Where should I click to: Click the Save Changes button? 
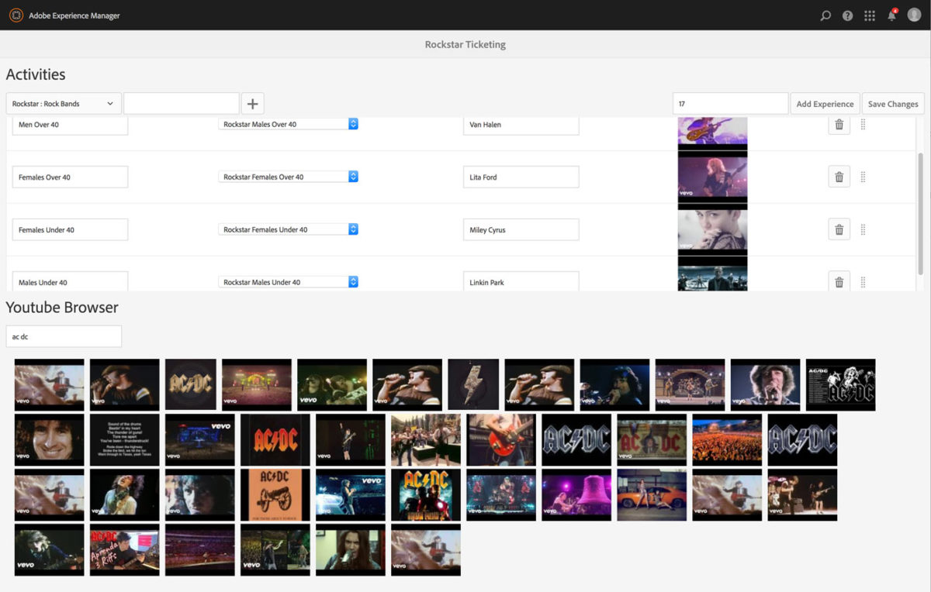tap(893, 104)
